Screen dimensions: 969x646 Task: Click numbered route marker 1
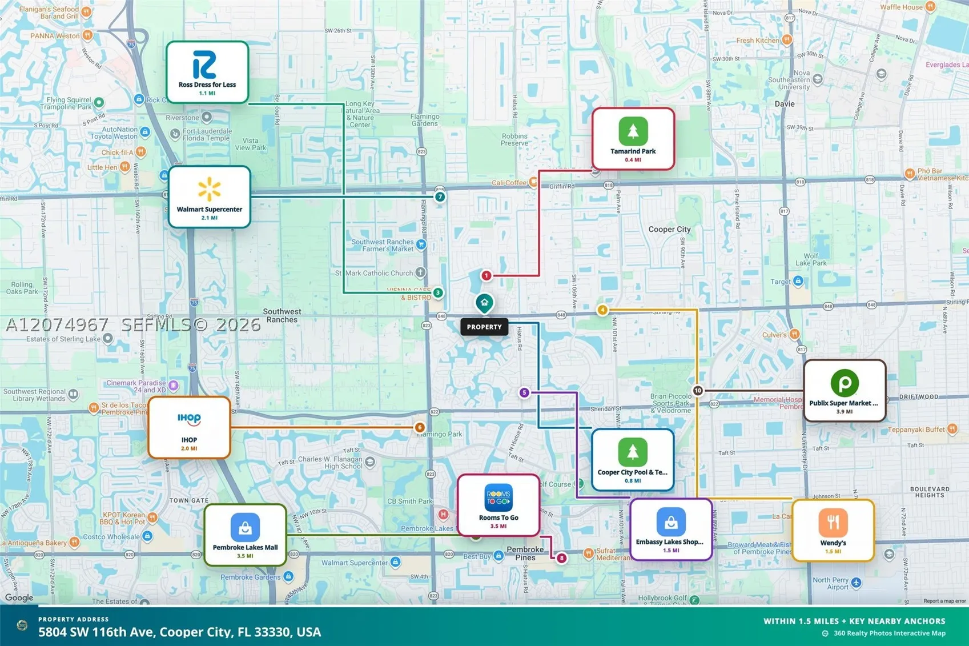point(486,275)
